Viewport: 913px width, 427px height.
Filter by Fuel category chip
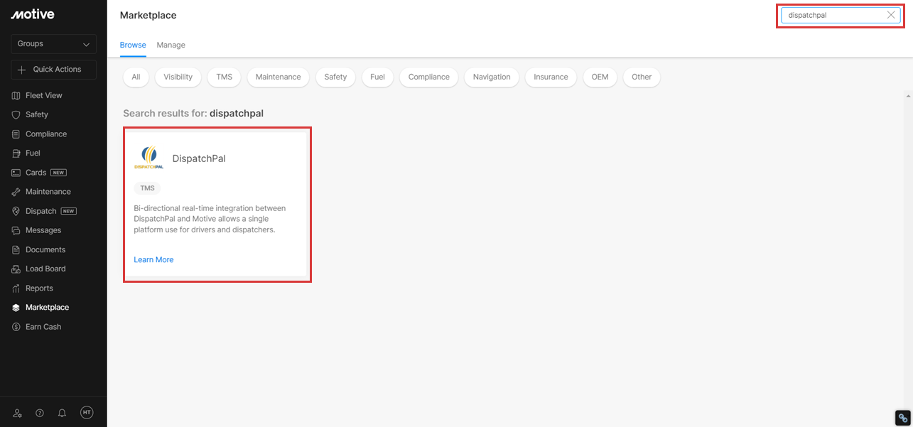(377, 77)
